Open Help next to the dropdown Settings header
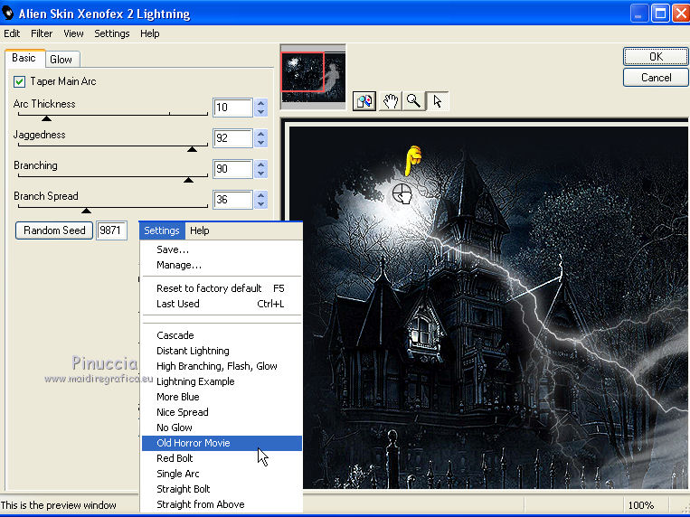690x517 pixels. tap(199, 230)
